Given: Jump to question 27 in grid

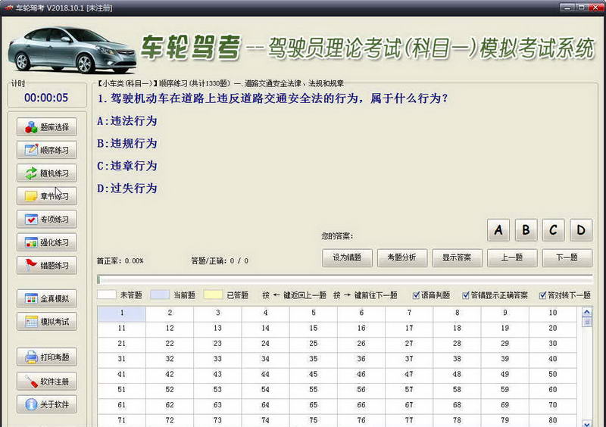Looking at the screenshot, I should tap(409, 344).
